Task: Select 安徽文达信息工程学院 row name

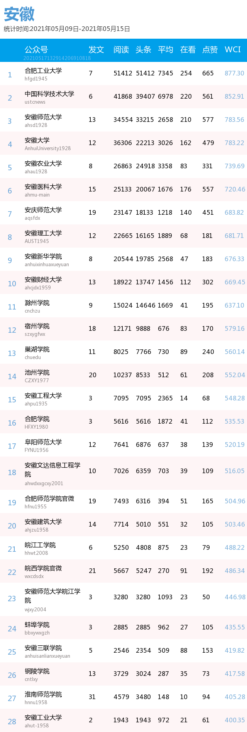Action: [52, 470]
